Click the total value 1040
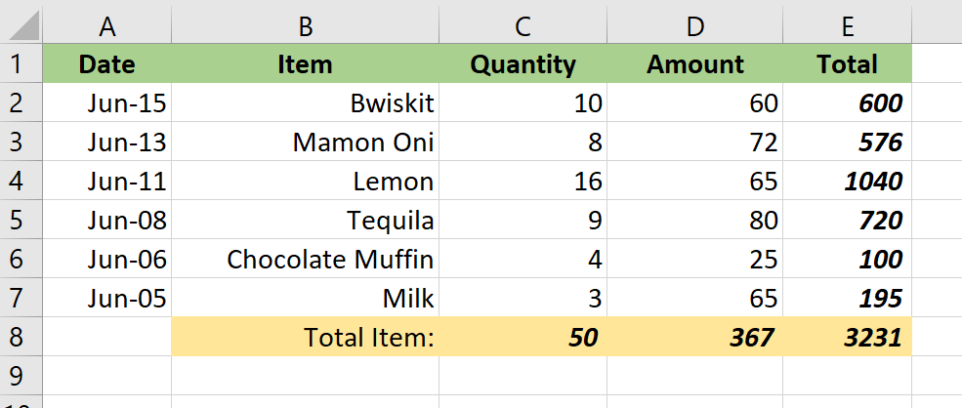Image resolution: width=962 pixels, height=408 pixels. [847, 182]
